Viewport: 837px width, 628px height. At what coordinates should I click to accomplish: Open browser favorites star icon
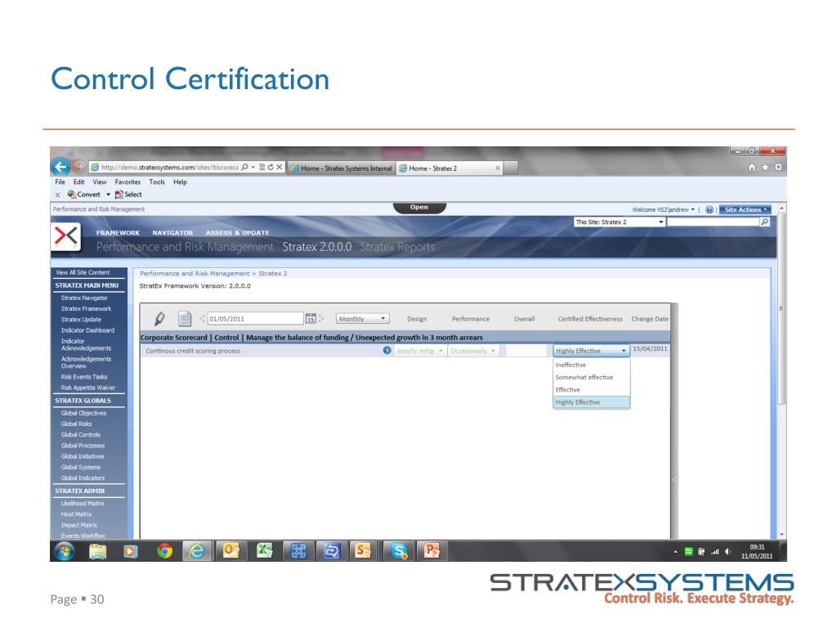[x=765, y=167]
